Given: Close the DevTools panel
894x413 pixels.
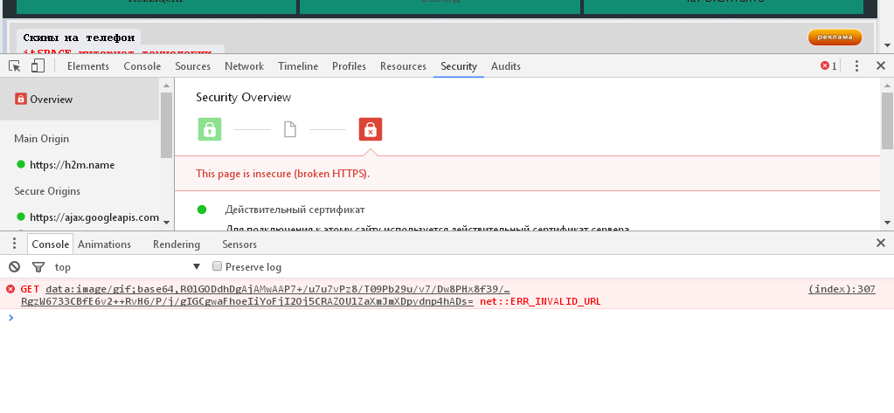Looking at the screenshot, I should tap(880, 66).
